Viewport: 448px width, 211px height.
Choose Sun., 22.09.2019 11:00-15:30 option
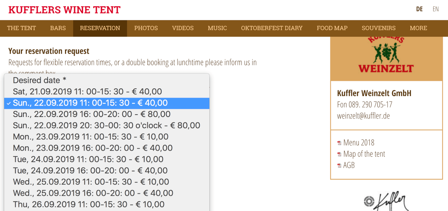click(107, 103)
